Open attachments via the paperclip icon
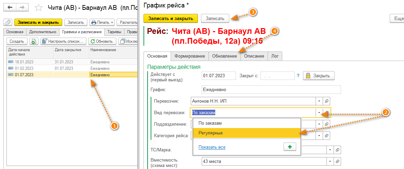This screenshot has width=404, height=169. (7, 22)
